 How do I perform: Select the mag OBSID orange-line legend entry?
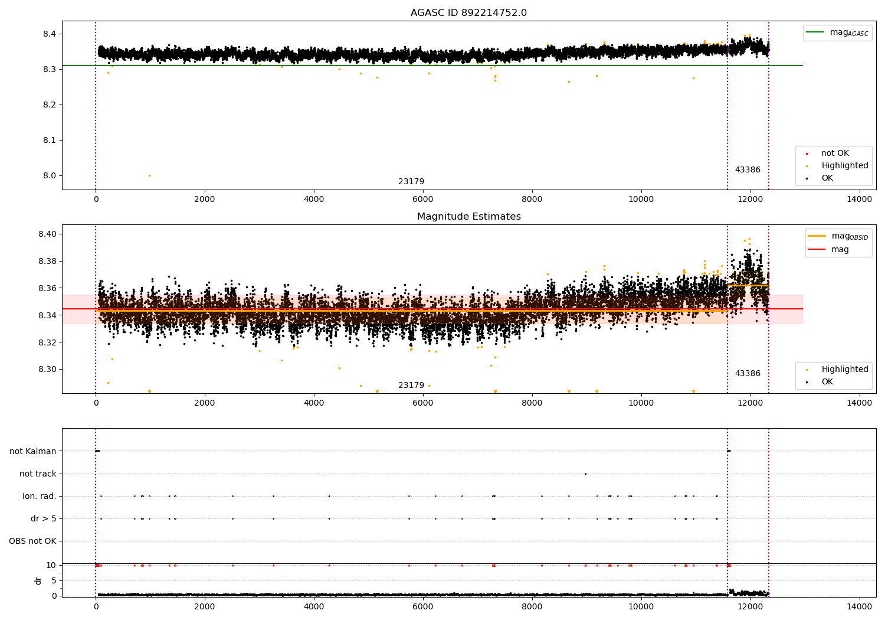(838, 236)
